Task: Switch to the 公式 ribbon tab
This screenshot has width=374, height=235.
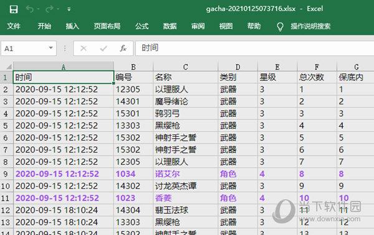Action: coord(142,26)
